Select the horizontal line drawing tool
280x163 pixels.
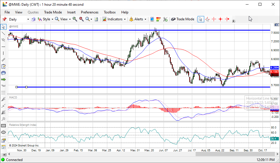(3, 47)
